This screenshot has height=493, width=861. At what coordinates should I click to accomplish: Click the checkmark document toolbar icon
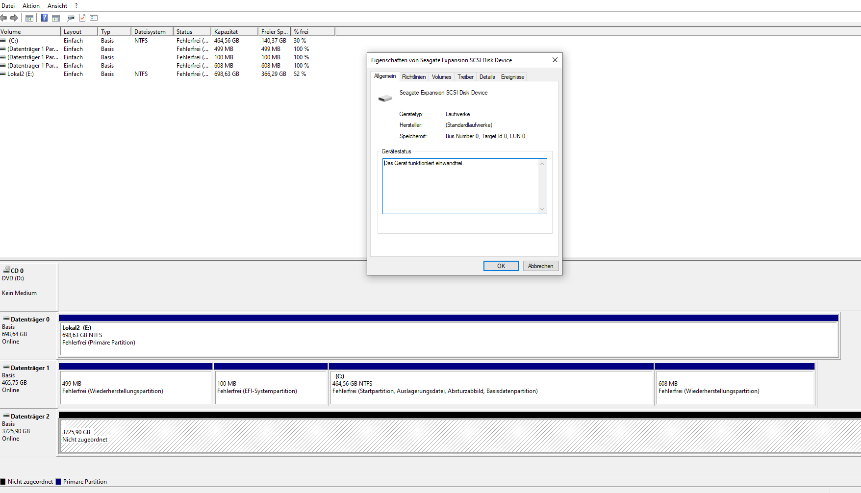(x=82, y=18)
